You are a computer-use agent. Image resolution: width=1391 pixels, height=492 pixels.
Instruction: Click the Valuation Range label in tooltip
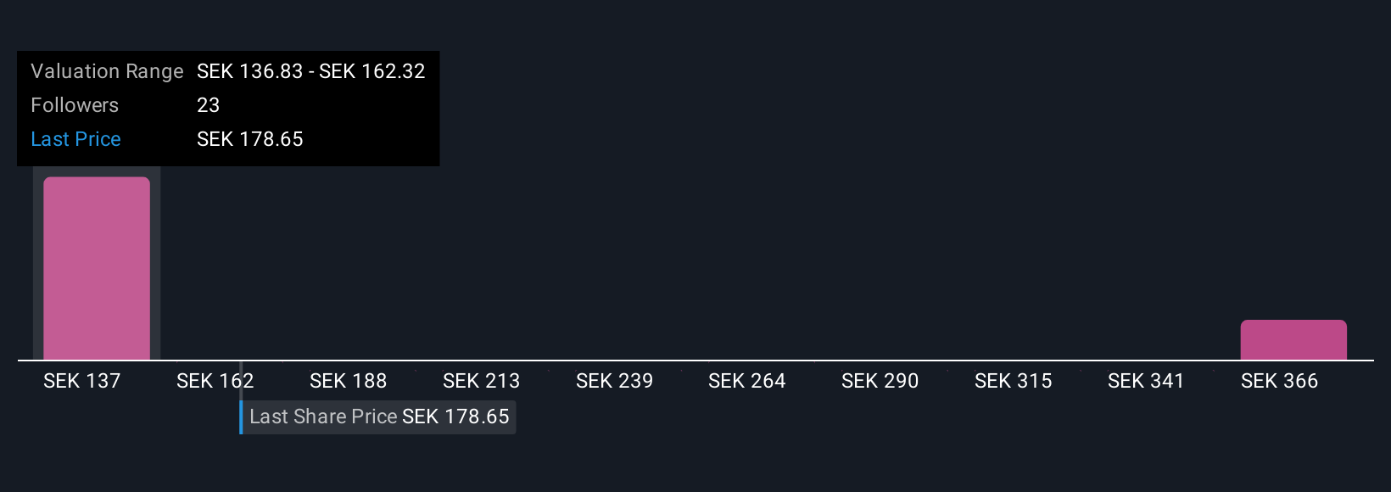point(107,71)
